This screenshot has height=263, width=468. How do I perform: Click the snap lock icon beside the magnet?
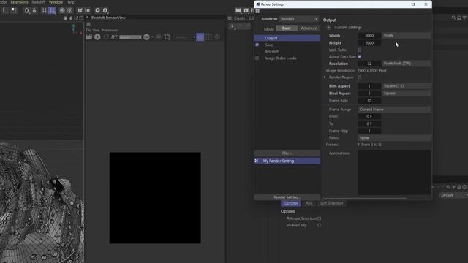(x=34, y=10)
